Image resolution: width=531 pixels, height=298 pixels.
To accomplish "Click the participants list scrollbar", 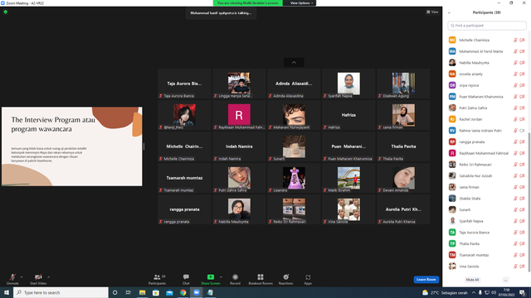I will (529, 201).
